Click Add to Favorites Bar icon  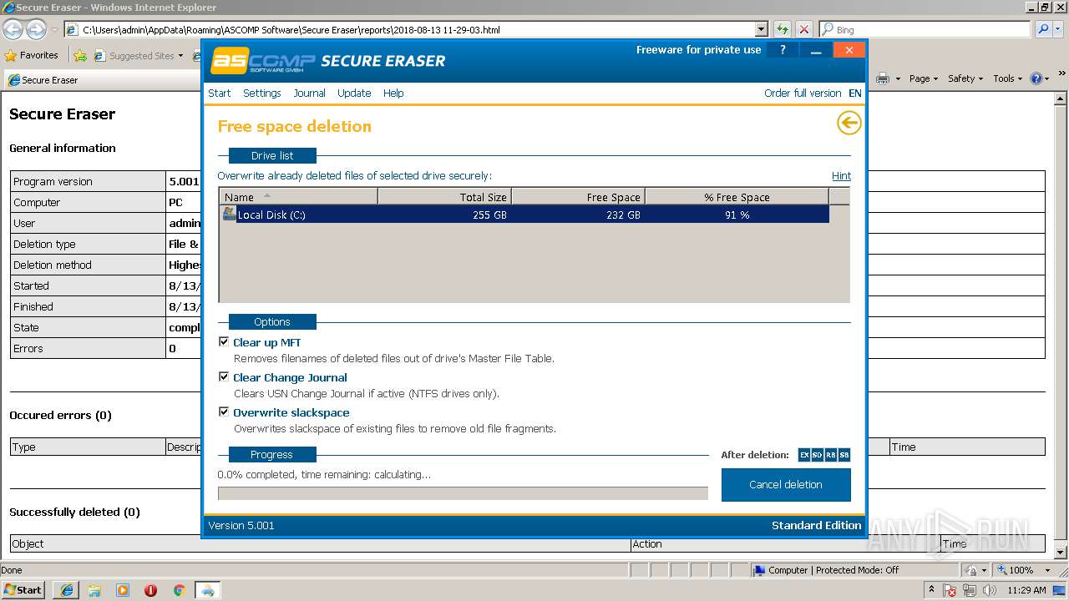[x=80, y=56]
